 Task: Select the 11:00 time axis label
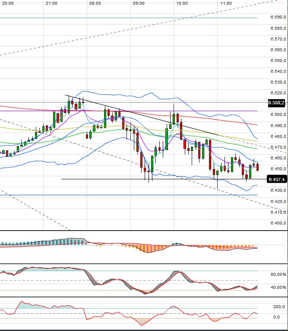pyautogui.click(x=226, y=3)
